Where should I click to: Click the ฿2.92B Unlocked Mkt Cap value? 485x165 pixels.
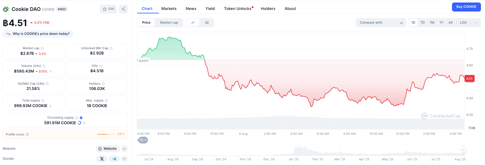point(97,53)
